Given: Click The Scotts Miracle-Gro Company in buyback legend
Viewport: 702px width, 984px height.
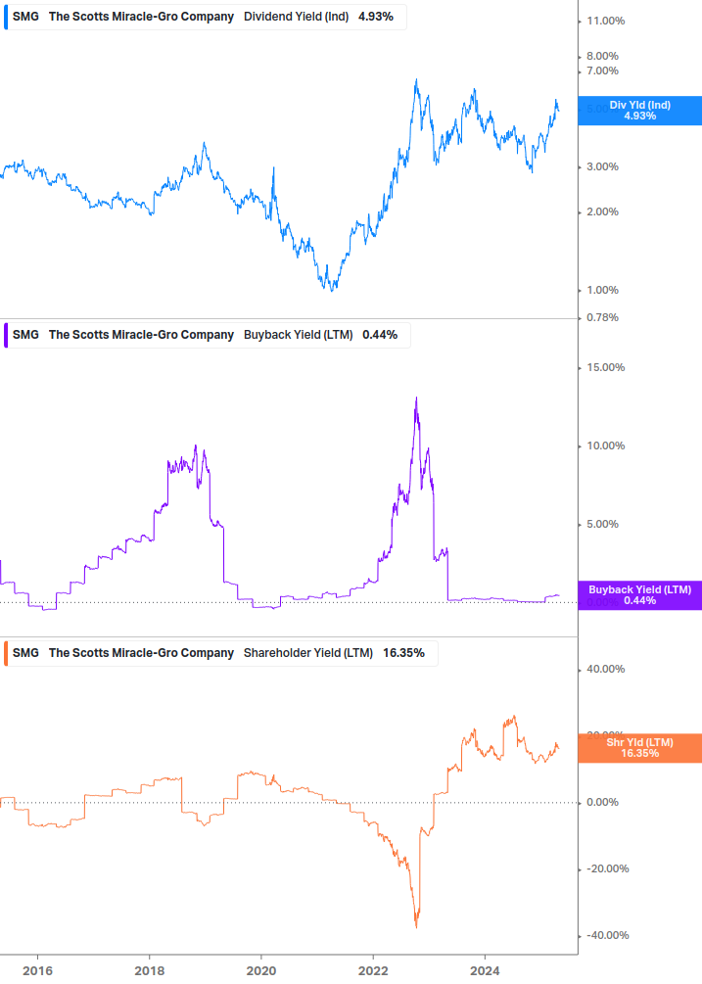Looking at the screenshot, I should coord(141,335).
